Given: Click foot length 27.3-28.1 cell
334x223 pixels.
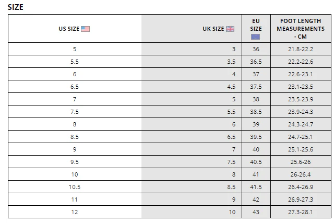Looking at the screenshot, I should pyautogui.click(x=300, y=212).
